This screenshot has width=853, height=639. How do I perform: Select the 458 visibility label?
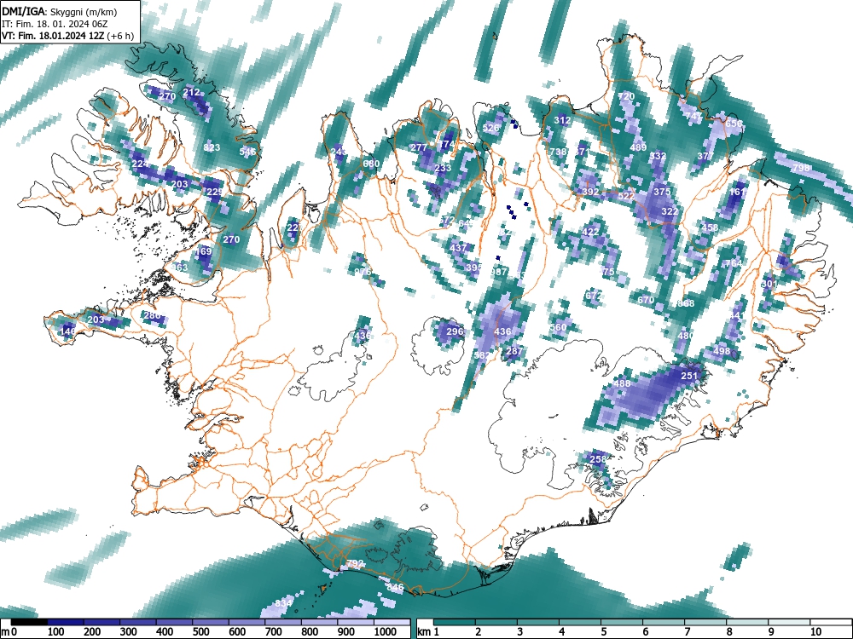point(710,227)
